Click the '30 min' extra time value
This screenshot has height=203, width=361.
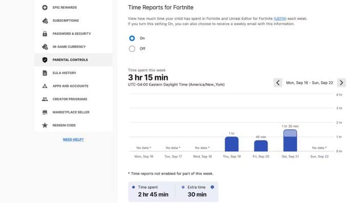197,194
